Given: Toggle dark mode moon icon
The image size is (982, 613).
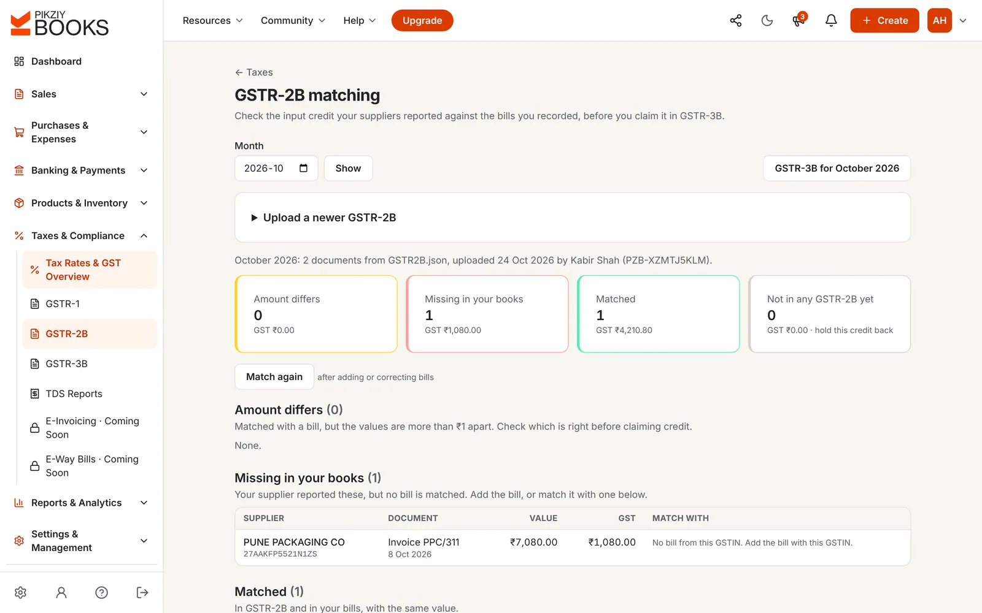Looking at the screenshot, I should (767, 20).
